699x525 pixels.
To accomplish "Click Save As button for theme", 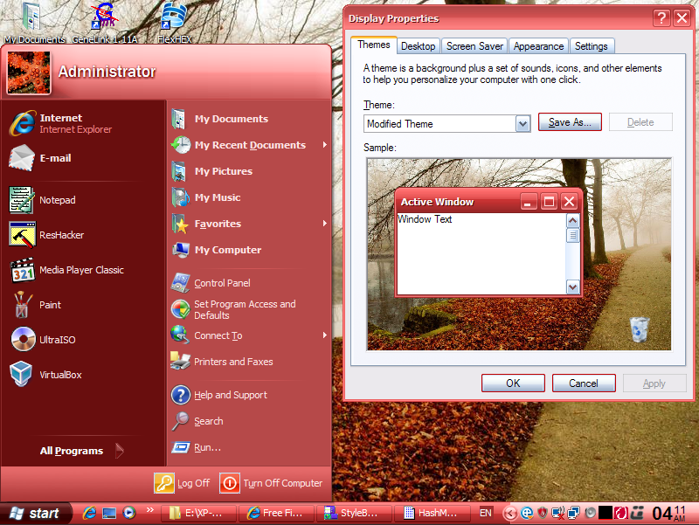I will (570, 122).
